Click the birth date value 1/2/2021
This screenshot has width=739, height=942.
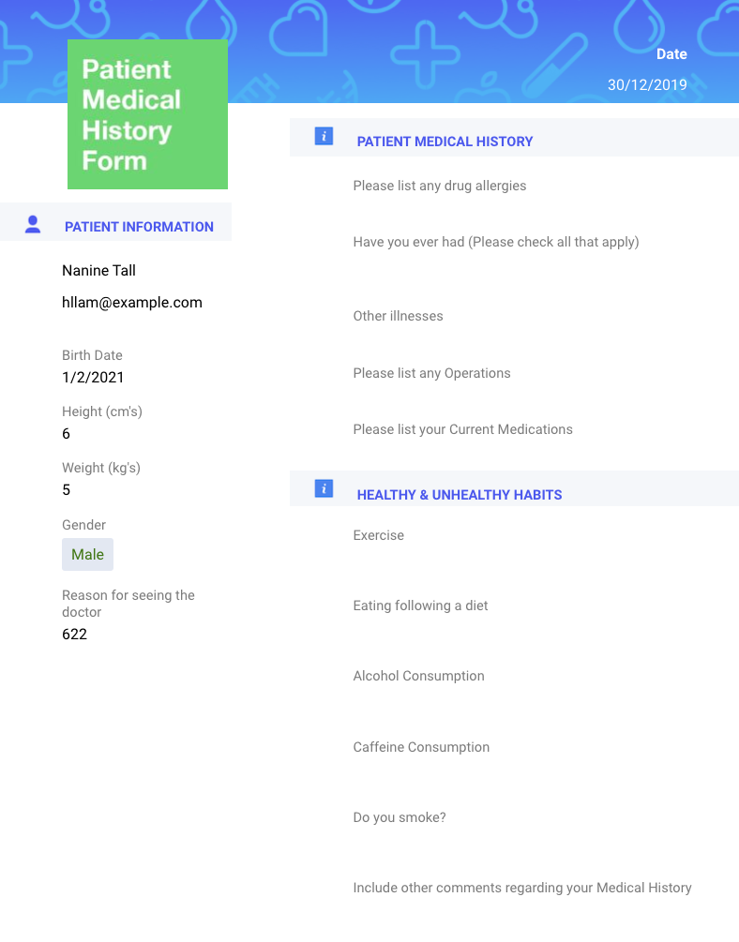pyautogui.click(x=93, y=377)
